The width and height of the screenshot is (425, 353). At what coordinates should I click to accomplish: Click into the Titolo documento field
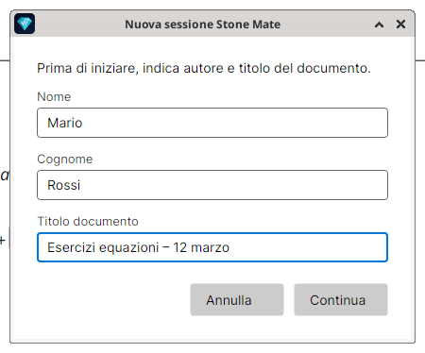[x=212, y=247]
